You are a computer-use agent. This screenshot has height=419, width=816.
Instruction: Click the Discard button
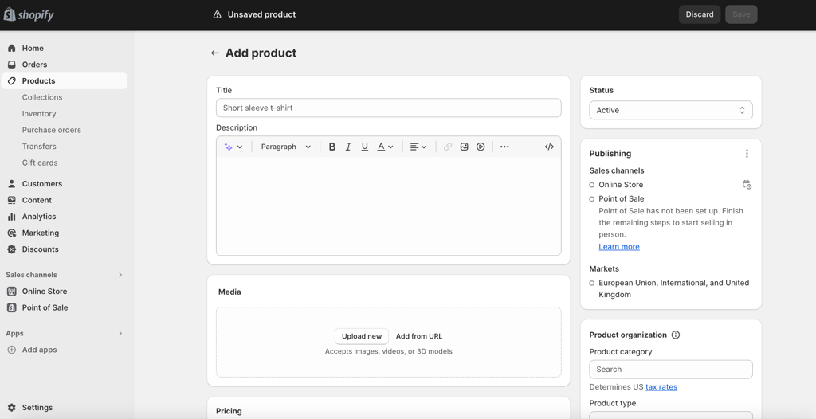[700, 14]
